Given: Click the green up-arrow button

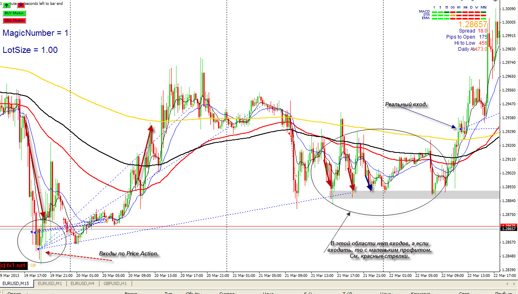Looking at the screenshot, I should 7,5.
